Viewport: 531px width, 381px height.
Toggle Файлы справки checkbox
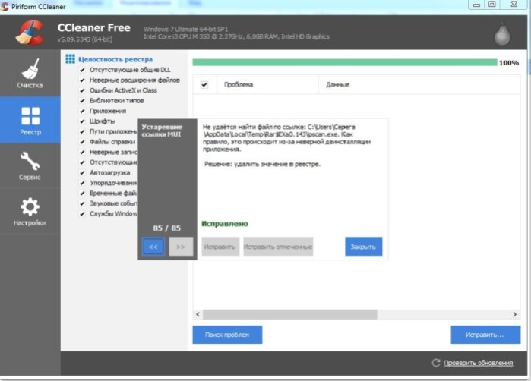coord(82,142)
